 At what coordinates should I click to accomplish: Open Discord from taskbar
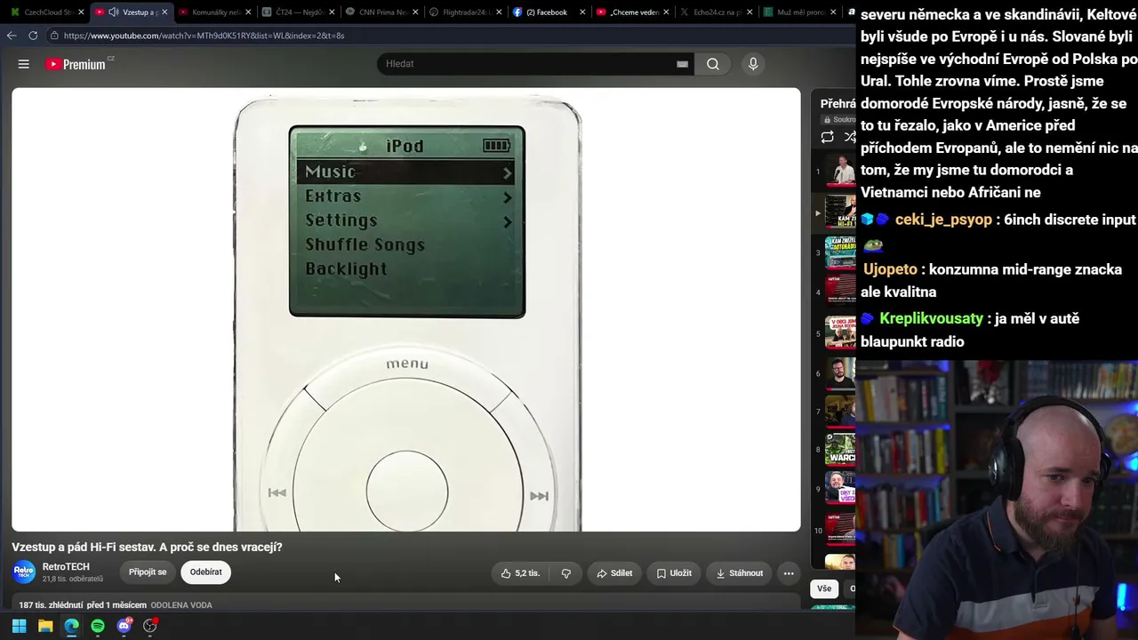pyautogui.click(x=124, y=626)
